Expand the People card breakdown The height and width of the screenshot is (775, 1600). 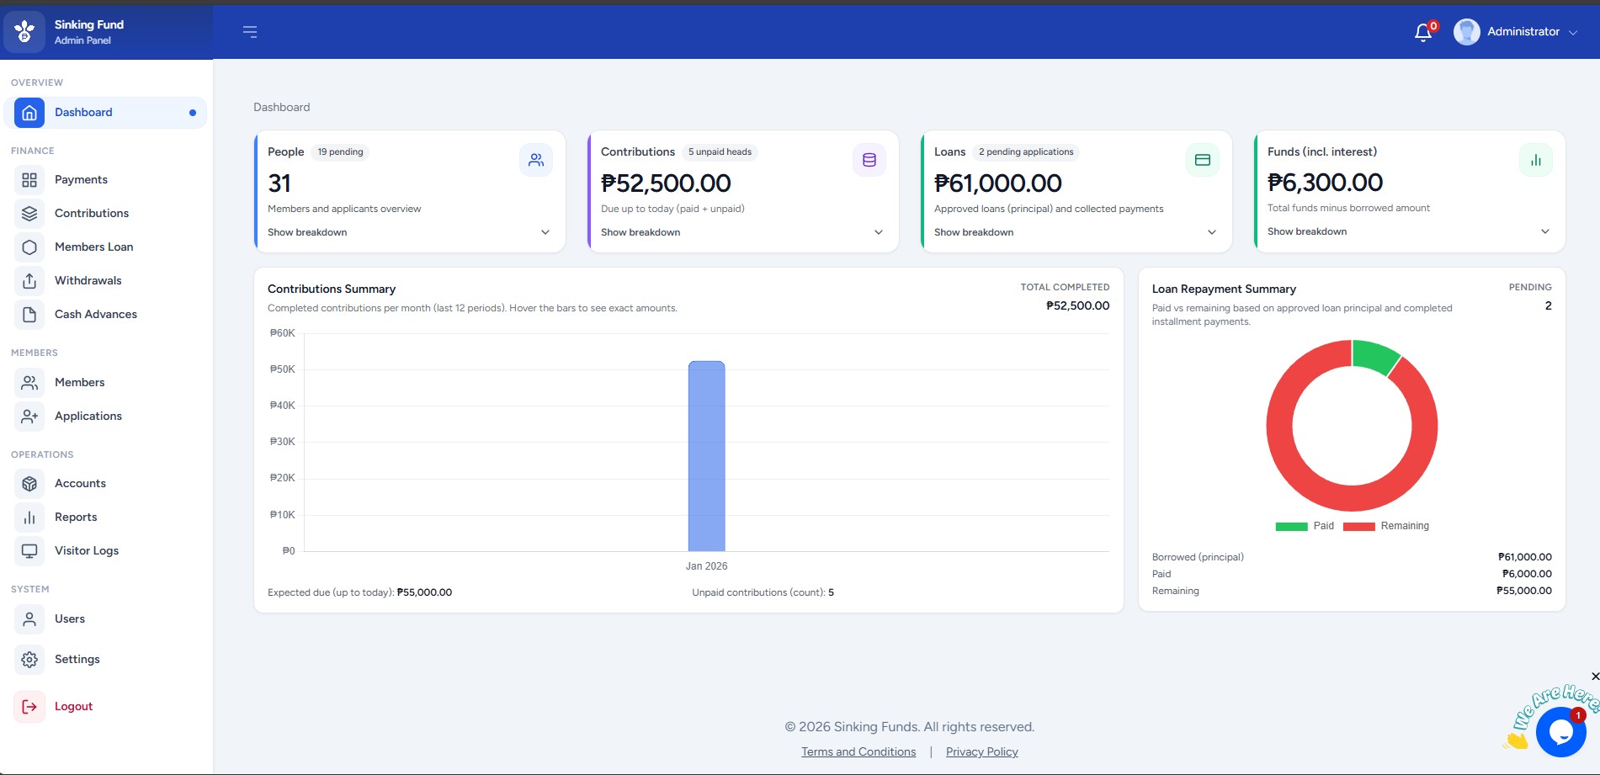[x=408, y=232]
